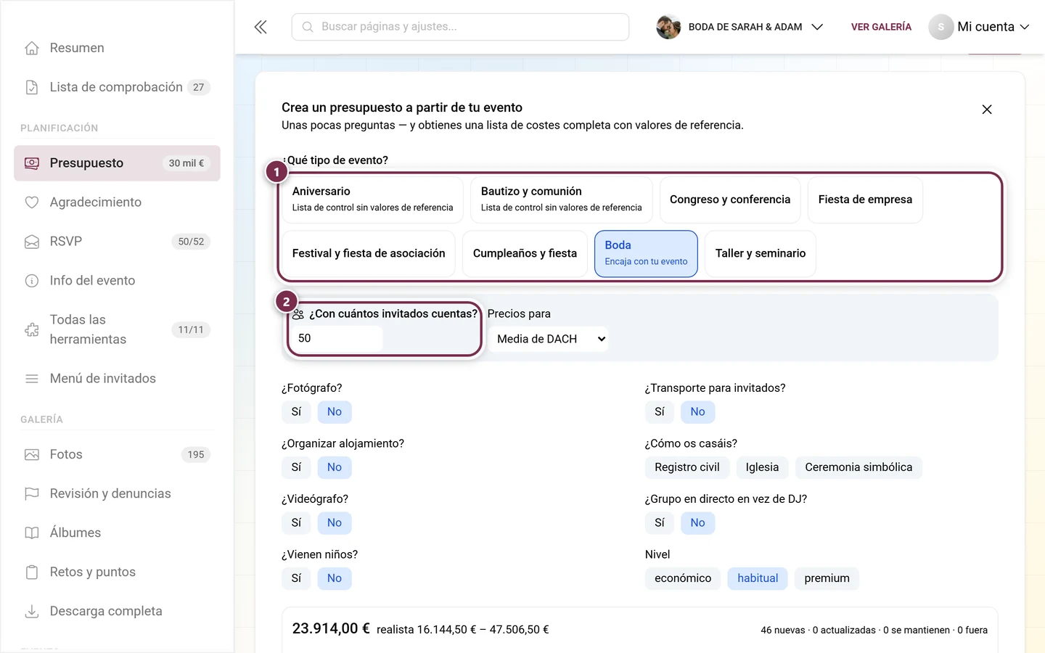The width and height of the screenshot is (1045, 653).
Task: Select No for ¿Transporte para invitados?
Action: (697, 412)
